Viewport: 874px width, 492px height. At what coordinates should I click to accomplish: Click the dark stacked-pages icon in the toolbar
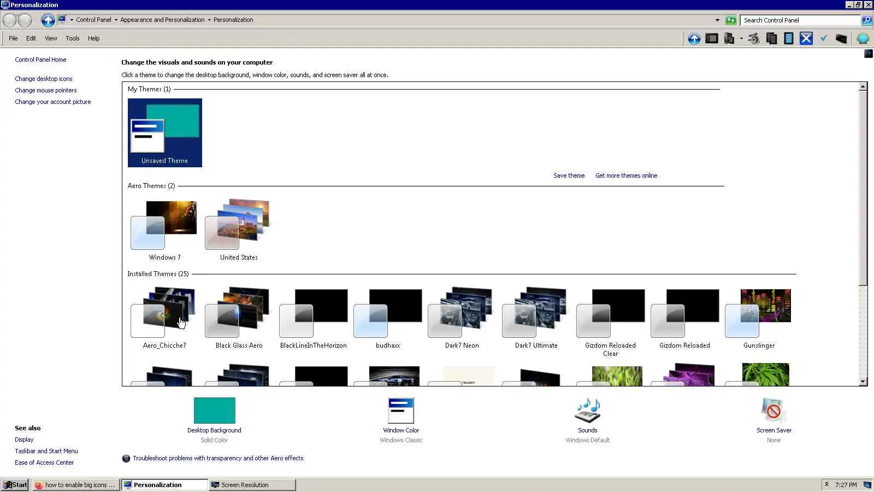729,38
